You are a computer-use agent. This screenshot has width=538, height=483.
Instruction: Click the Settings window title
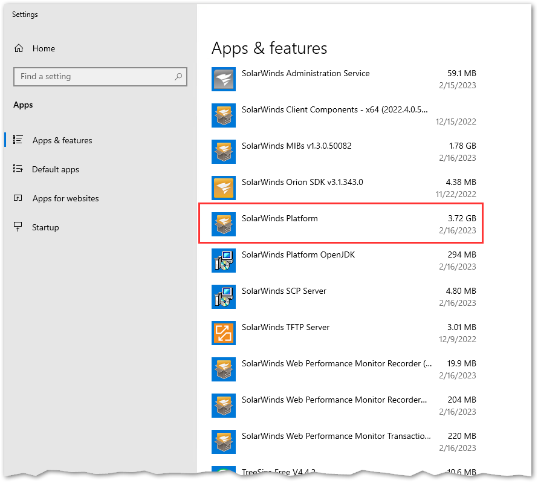(25, 15)
